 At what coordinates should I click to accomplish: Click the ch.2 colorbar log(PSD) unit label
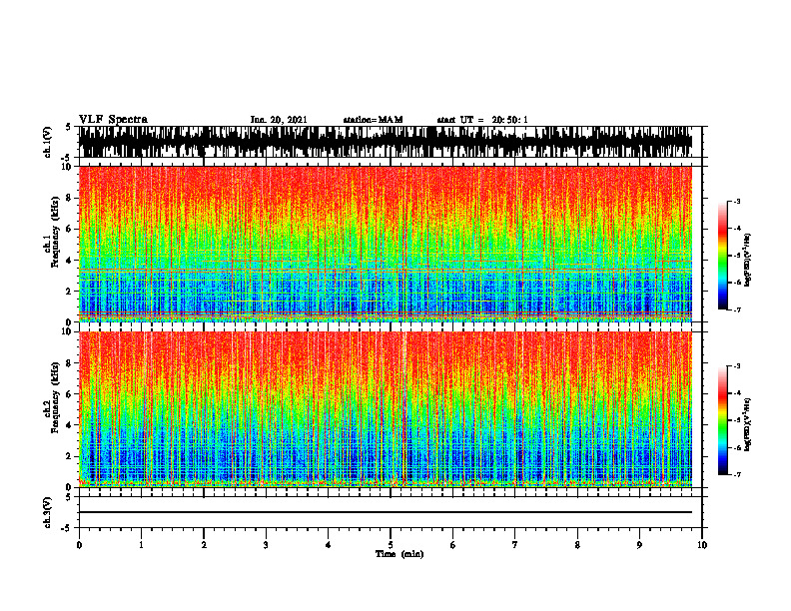coord(747,424)
